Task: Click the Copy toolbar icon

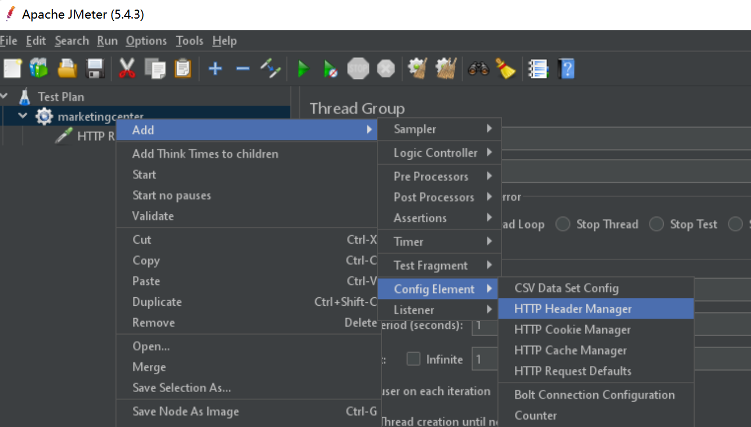Action: (155, 69)
